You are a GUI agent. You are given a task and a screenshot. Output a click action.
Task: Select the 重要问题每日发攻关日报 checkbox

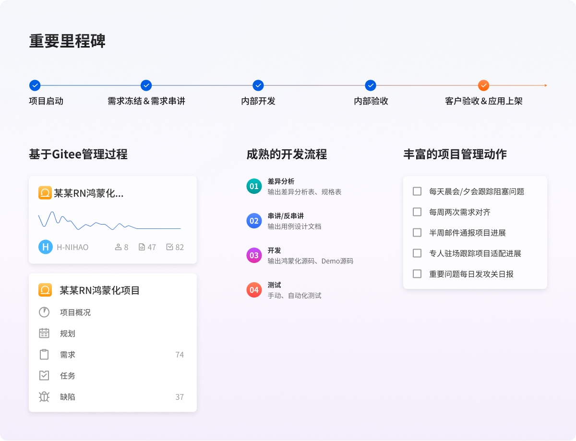(x=417, y=274)
